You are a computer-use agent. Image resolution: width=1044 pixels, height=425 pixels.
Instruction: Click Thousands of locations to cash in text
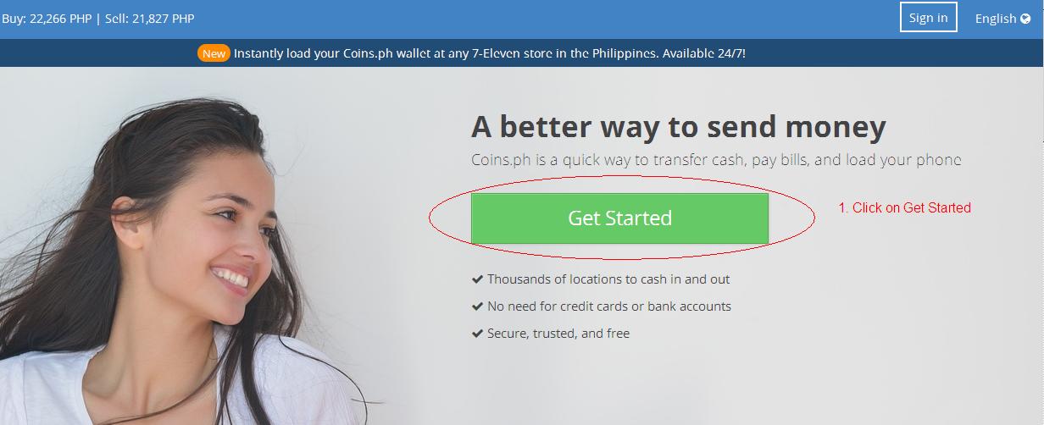(608, 279)
